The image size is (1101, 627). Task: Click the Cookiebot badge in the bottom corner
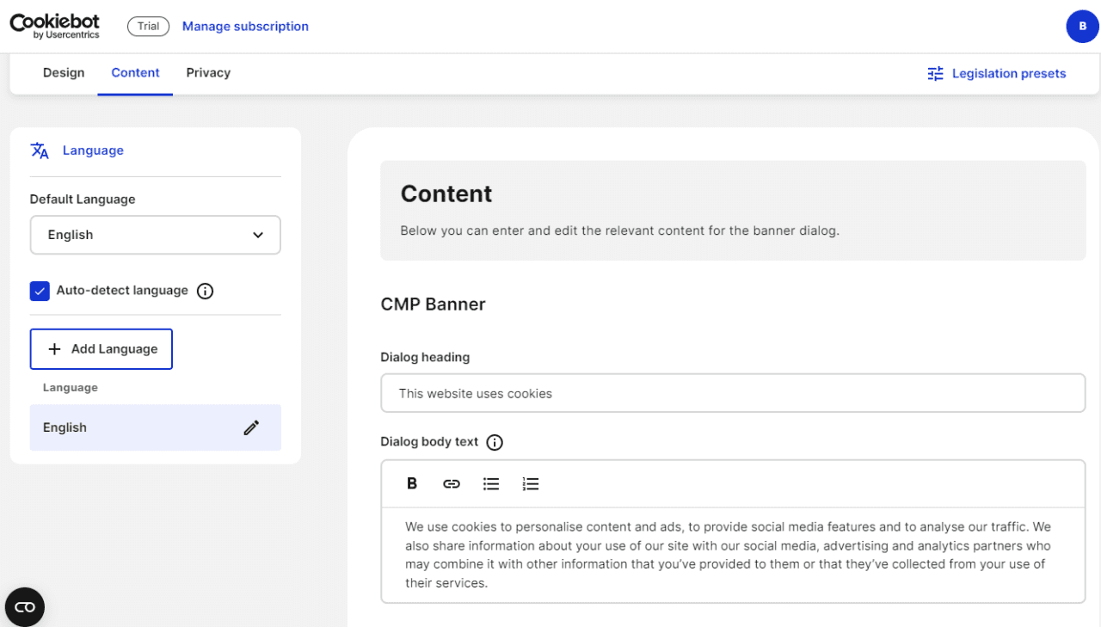point(24,606)
